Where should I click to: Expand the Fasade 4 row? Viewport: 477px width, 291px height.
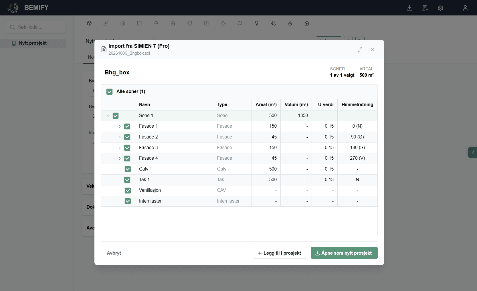(x=120, y=158)
